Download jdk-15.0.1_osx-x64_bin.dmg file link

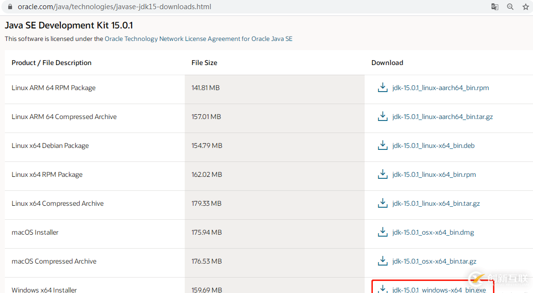433,233
